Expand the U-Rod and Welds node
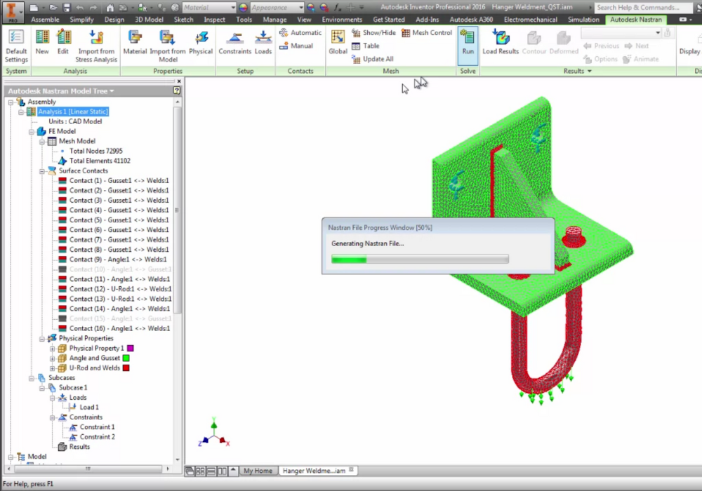Image resolution: width=702 pixels, height=491 pixels. 51,368
